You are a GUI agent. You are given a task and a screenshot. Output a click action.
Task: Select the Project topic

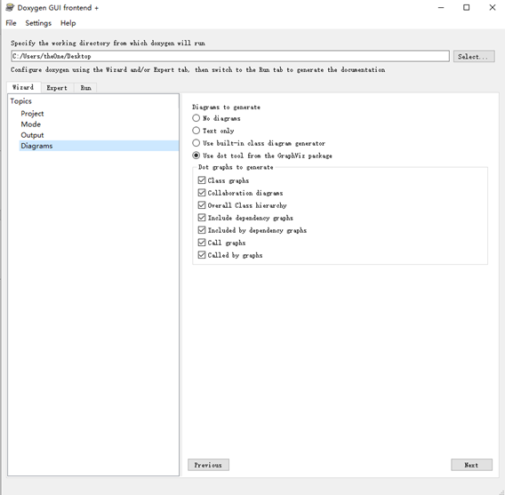tap(32, 114)
